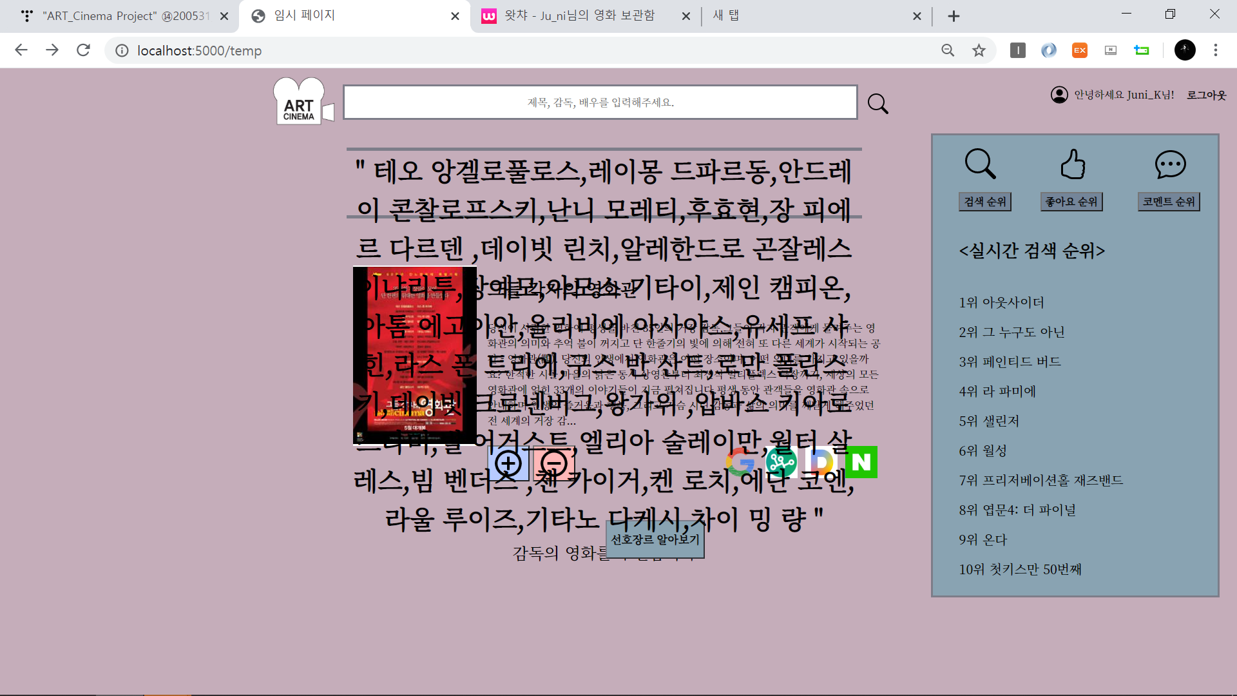Open Daum D icon link

pos(821,462)
